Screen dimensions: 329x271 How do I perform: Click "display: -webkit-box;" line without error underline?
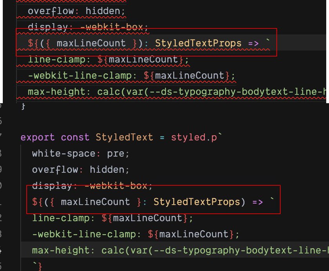click(92, 186)
